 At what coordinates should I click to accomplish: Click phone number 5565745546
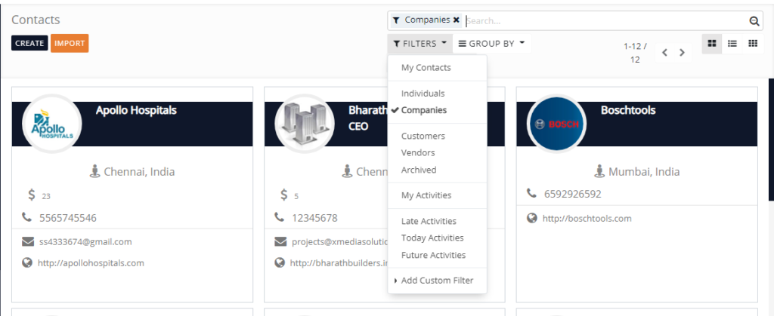click(67, 217)
